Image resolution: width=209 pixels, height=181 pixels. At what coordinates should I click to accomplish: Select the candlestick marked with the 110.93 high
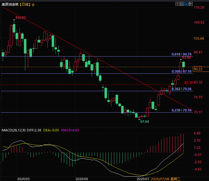click(x=14, y=28)
